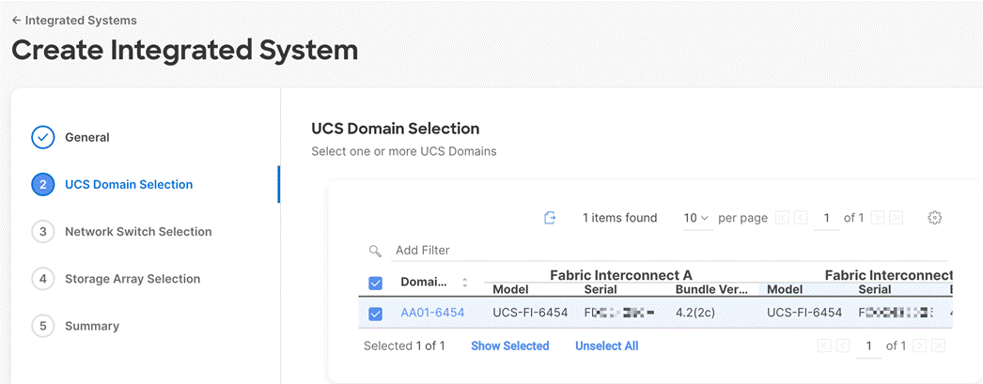The height and width of the screenshot is (384, 983).
Task: Click Fabric Interconnect B UCS-FI-6454 model cell
Action: pos(804,313)
